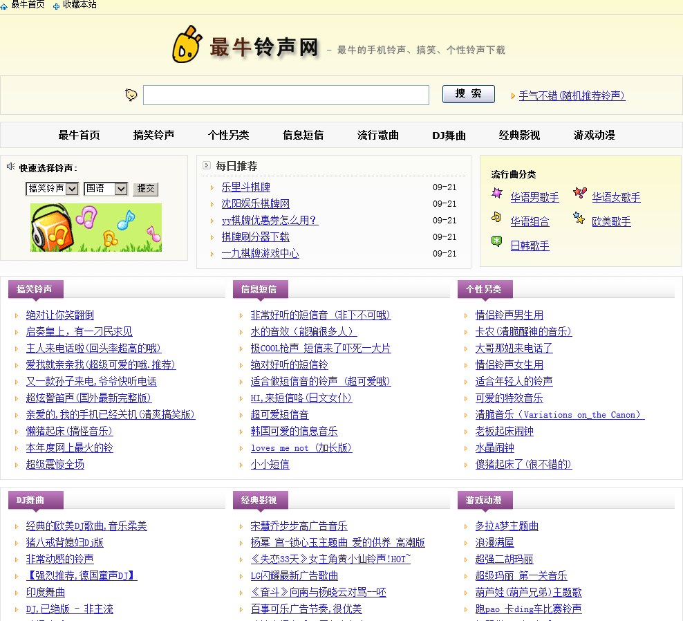Open the 超级玛丽 第一关音乐 link

tap(521, 575)
